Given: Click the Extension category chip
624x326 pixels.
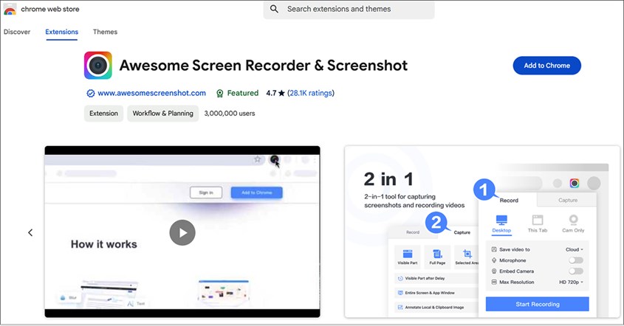Looking at the screenshot, I should [103, 114].
